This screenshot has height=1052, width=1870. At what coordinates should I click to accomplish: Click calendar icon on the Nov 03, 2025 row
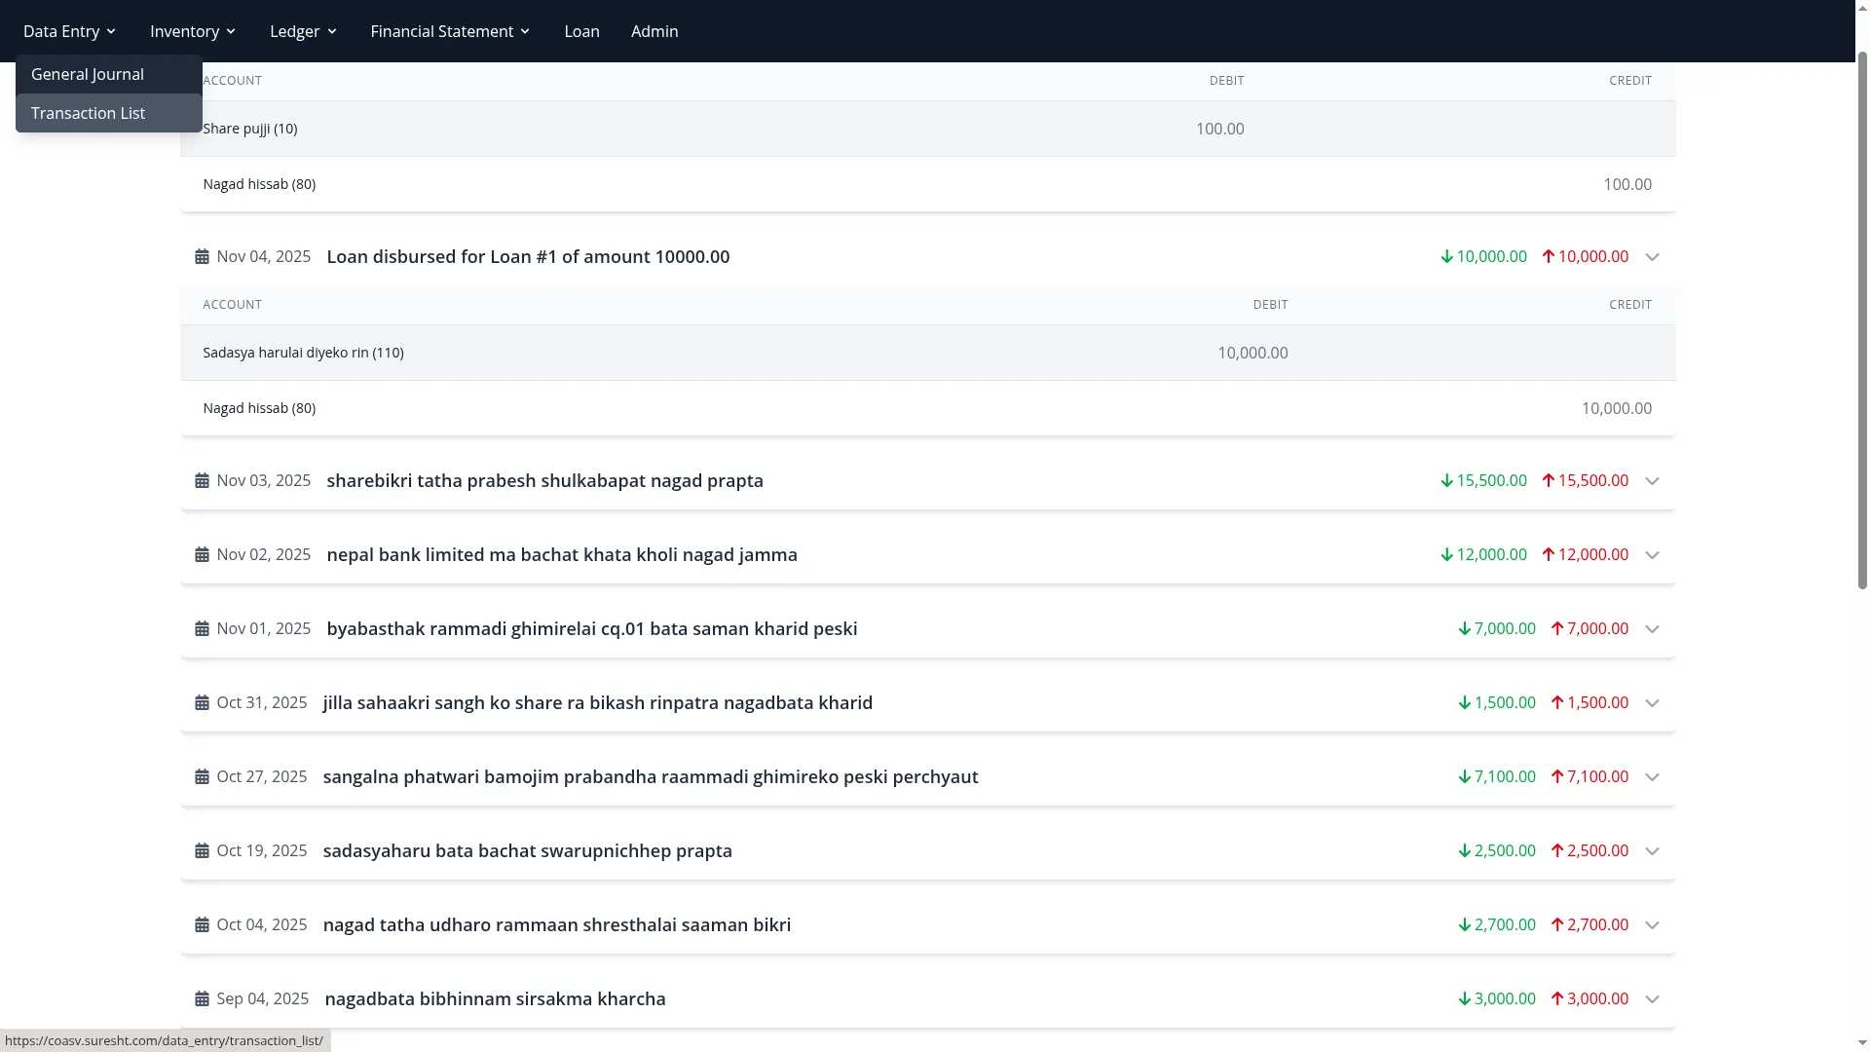[x=202, y=480]
